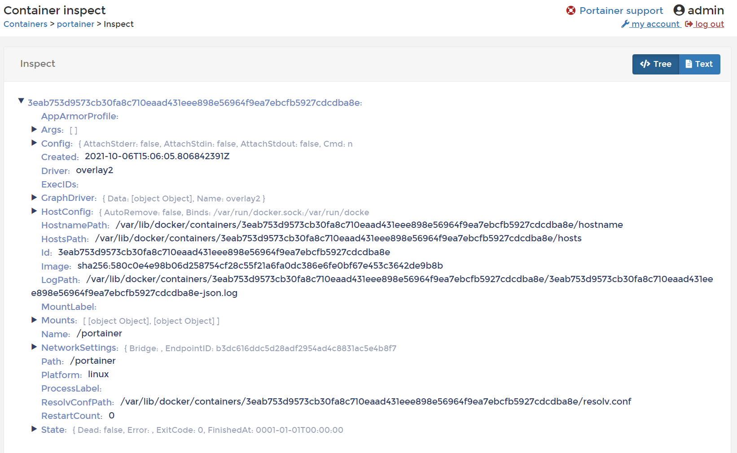Screen dimensions: 737x453
Task: Click the root container ID label
Action: coord(195,103)
